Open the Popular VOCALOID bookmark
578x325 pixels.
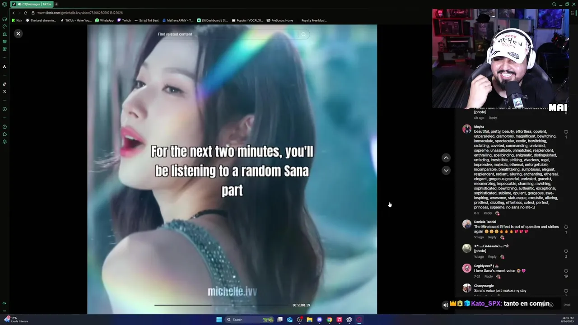pos(247,20)
